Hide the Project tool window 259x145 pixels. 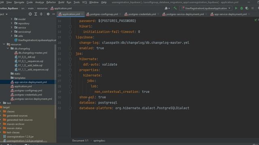click(x=53, y=14)
